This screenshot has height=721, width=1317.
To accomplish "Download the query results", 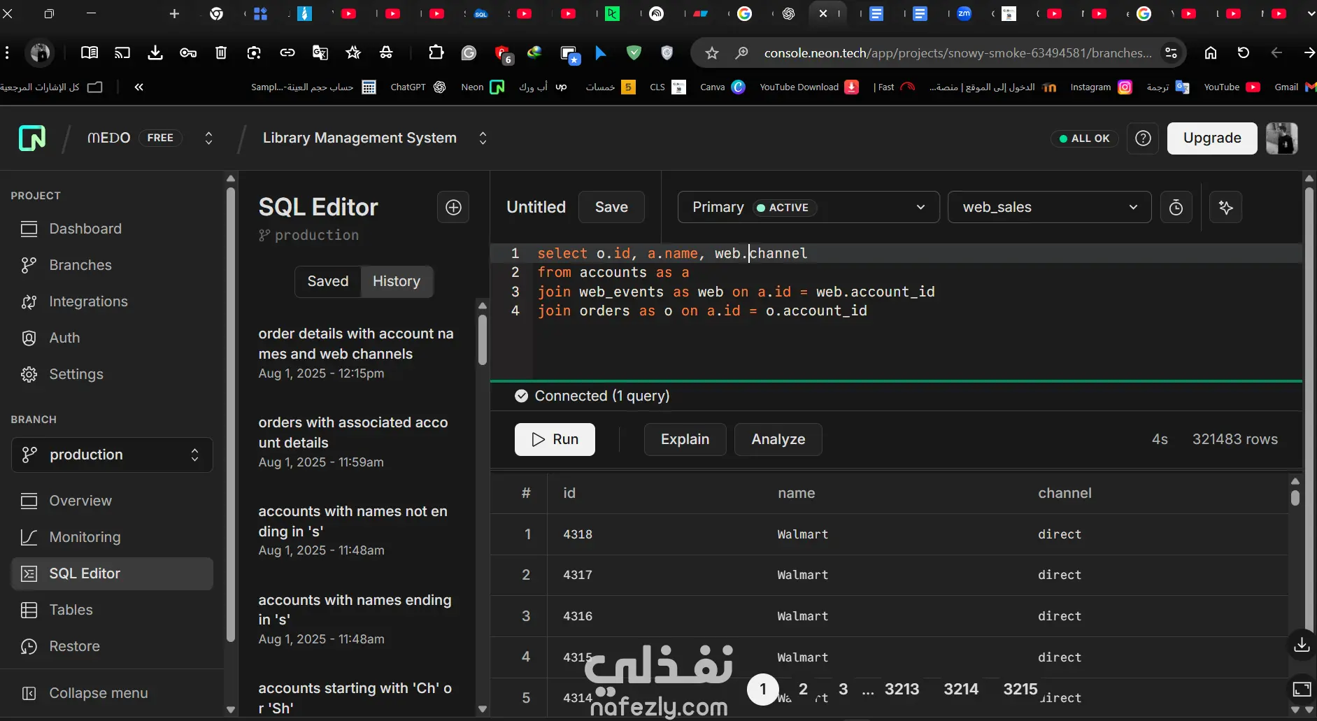I will 1302,644.
